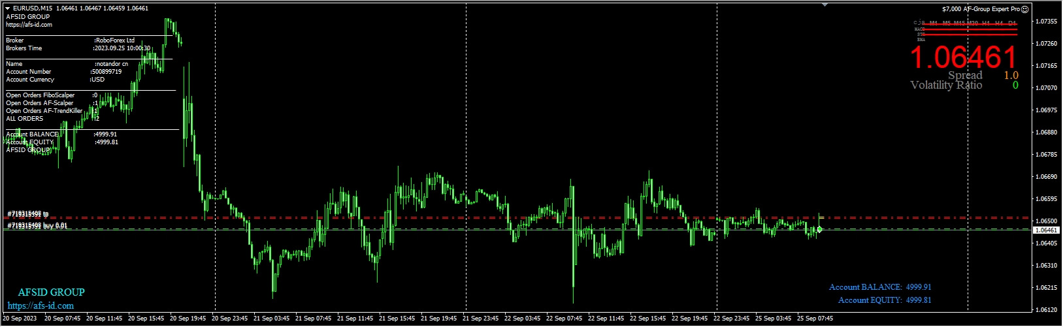The width and height of the screenshot is (1063, 327).
Task: Click Brokers Time 2023.09.25 value
Action: pyautogui.click(x=122, y=48)
